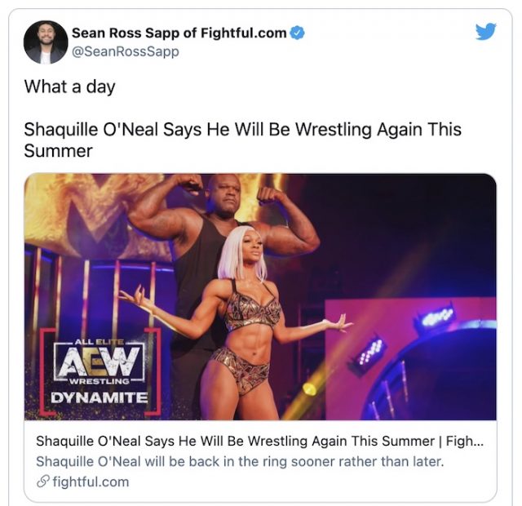
Task: Click the blue verified checkmark badge
Action: tap(297, 33)
